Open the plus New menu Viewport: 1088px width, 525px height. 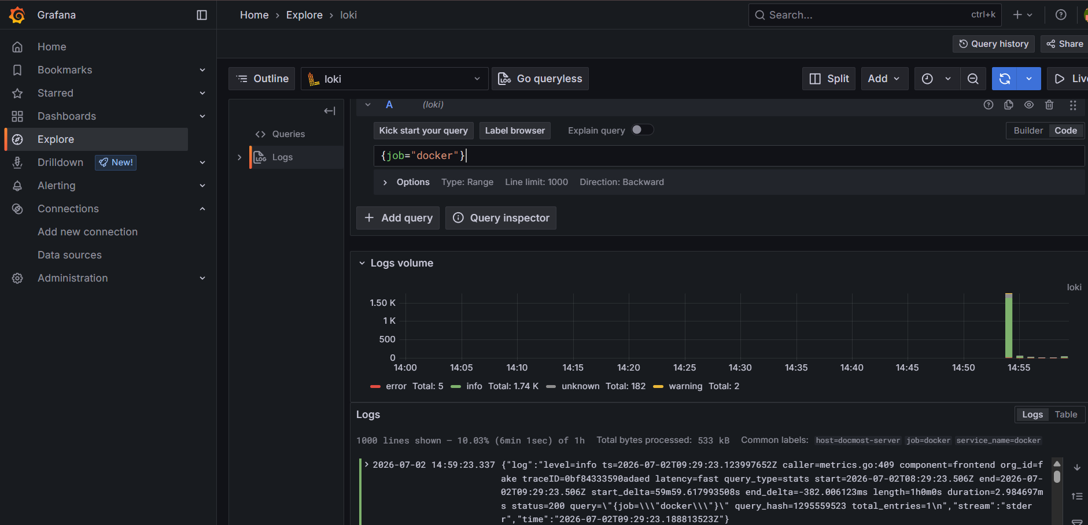pyautogui.click(x=1023, y=15)
